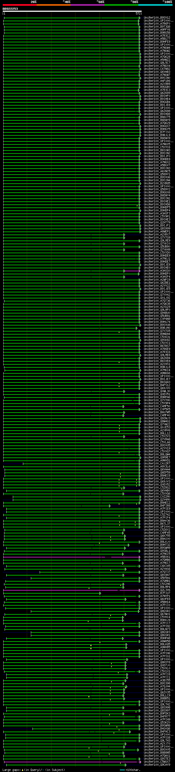Click hit label UniRef100_A7R3C2
This screenshot has height=772, width=175.
157,36
